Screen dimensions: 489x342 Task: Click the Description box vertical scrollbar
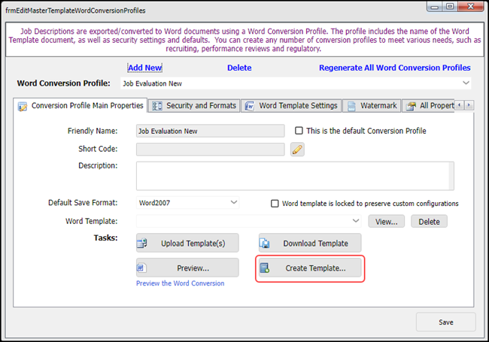click(451, 176)
